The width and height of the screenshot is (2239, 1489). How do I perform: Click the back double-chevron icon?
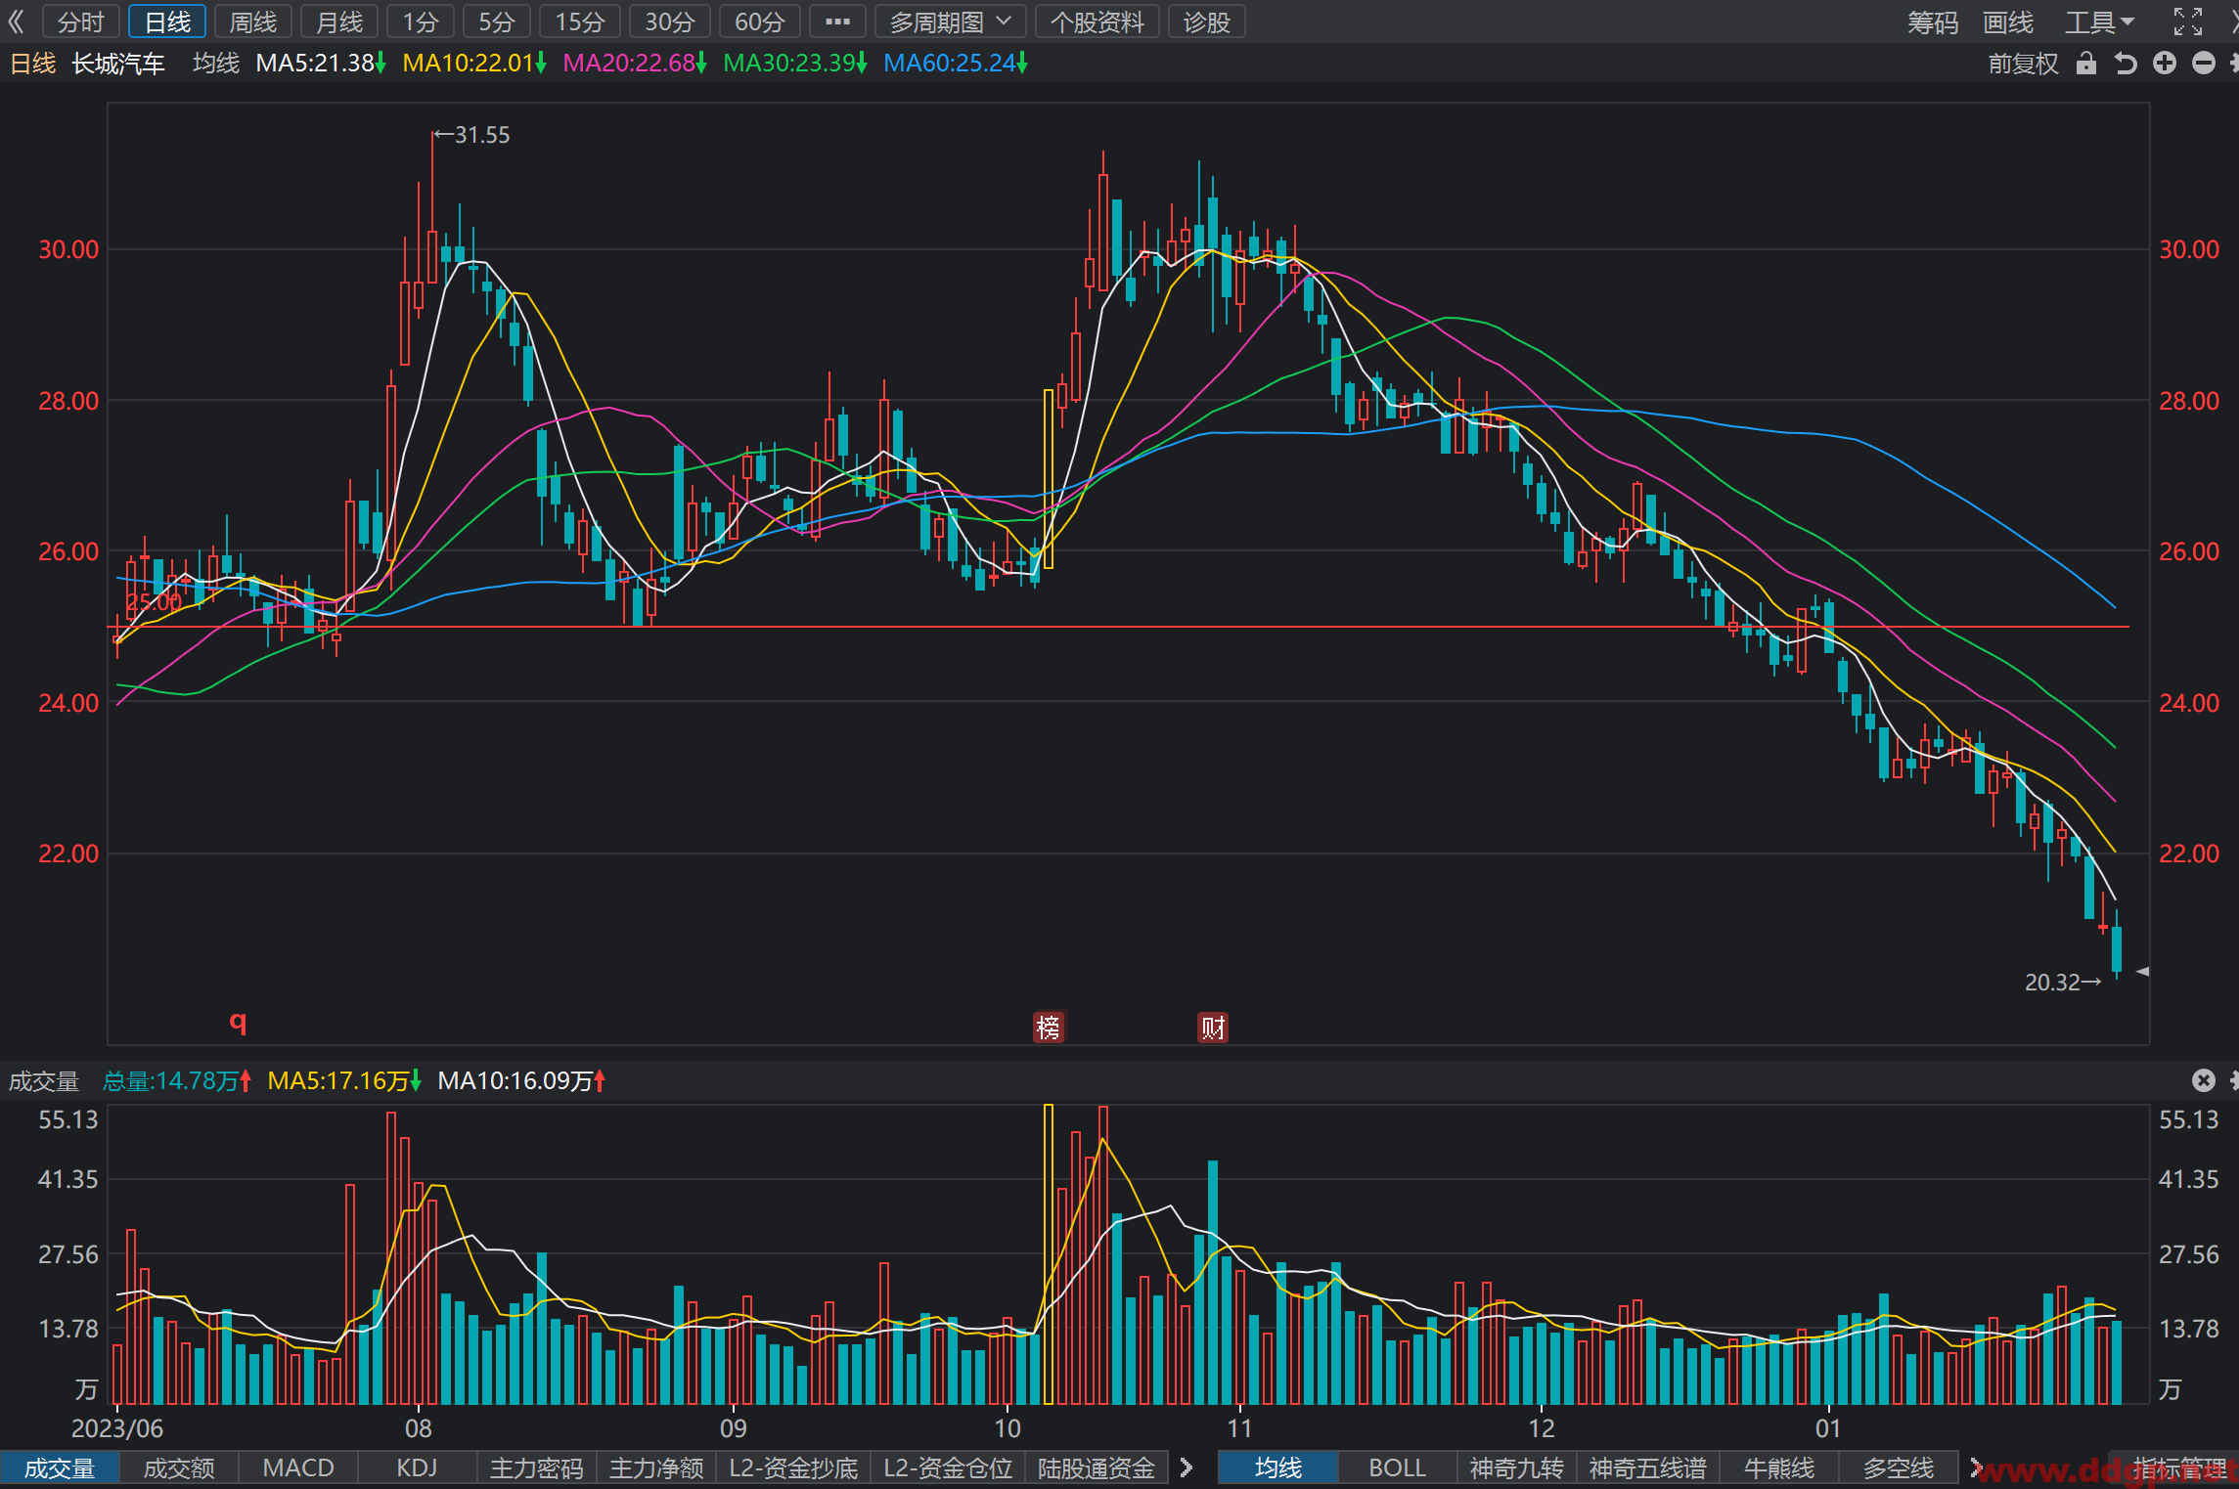click(16, 21)
